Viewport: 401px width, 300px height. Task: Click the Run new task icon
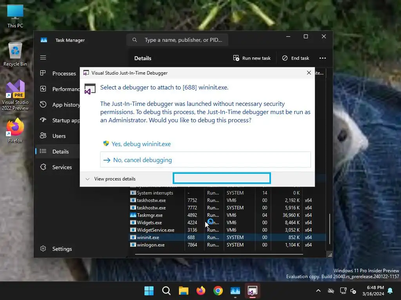pyautogui.click(x=236, y=58)
